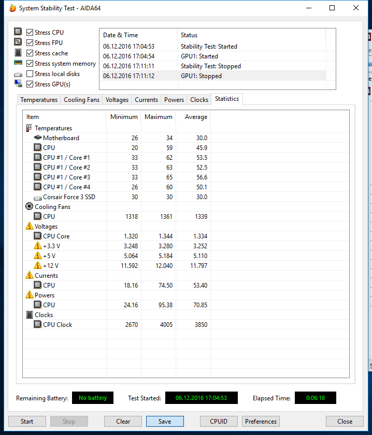Click CPU Clock maximum value 4005
Viewport: 372px width, 435px height.
click(x=166, y=325)
